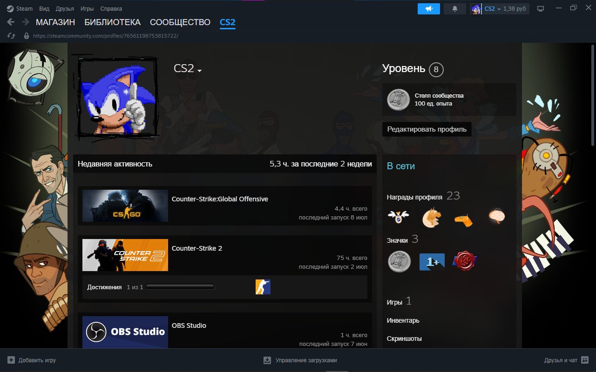Image resolution: width=596 pixels, height=372 pixels.
Task: Click the back navigation arrow
Action: pyautogui.click(x=11, y=22)
